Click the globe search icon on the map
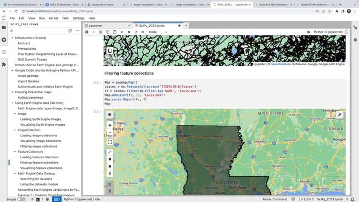Image resolution: width=359 pixels, height=202 pixels. (110, 114)
